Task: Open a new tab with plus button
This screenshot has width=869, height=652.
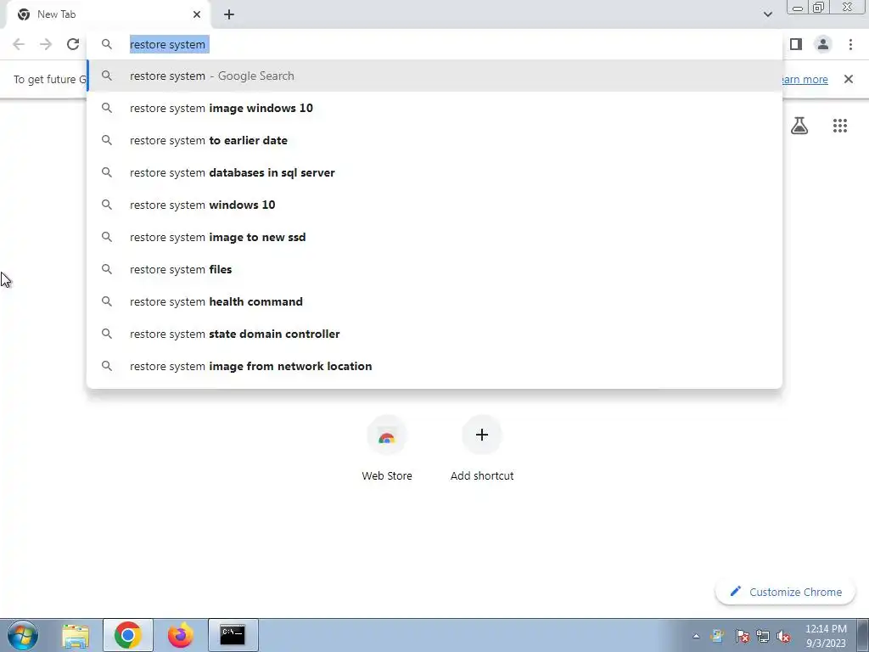Action: (229, 14)
